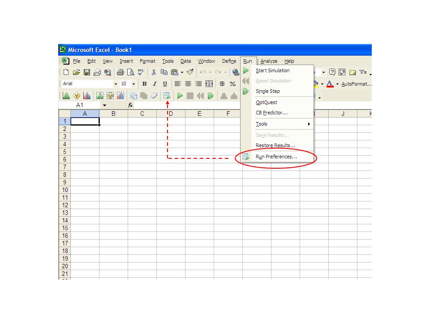This screenshot has height=323, width=430.
Task: Select the Format Painter brush
Action: 190,72
